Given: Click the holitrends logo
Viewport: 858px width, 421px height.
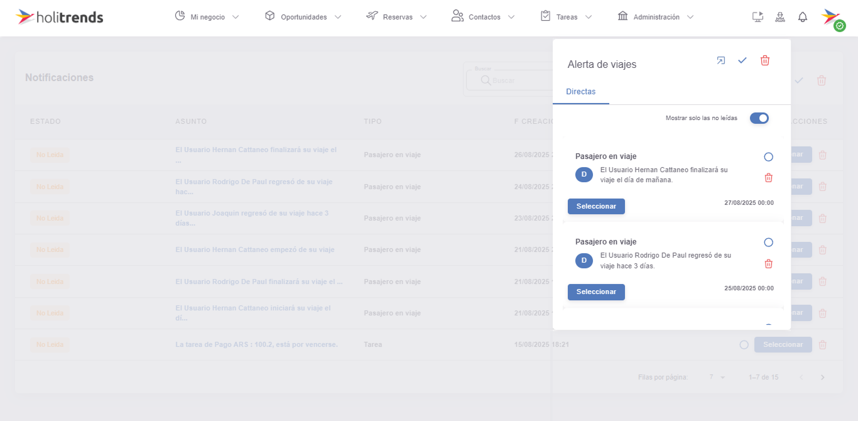Looking at the screenshot, I should [60, 17].
